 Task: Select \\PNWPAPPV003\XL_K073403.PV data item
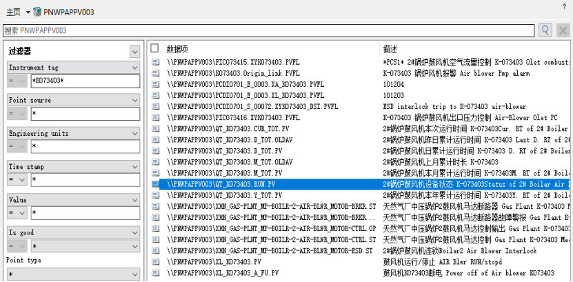214,262
